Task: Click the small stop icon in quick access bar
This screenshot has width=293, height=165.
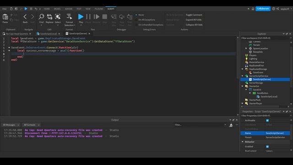Action: click(31, 9)
